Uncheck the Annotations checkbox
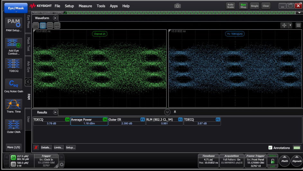 coord(270,148)
